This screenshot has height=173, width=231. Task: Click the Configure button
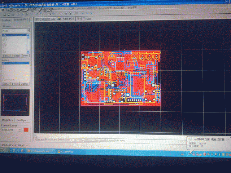coord(22,120)
